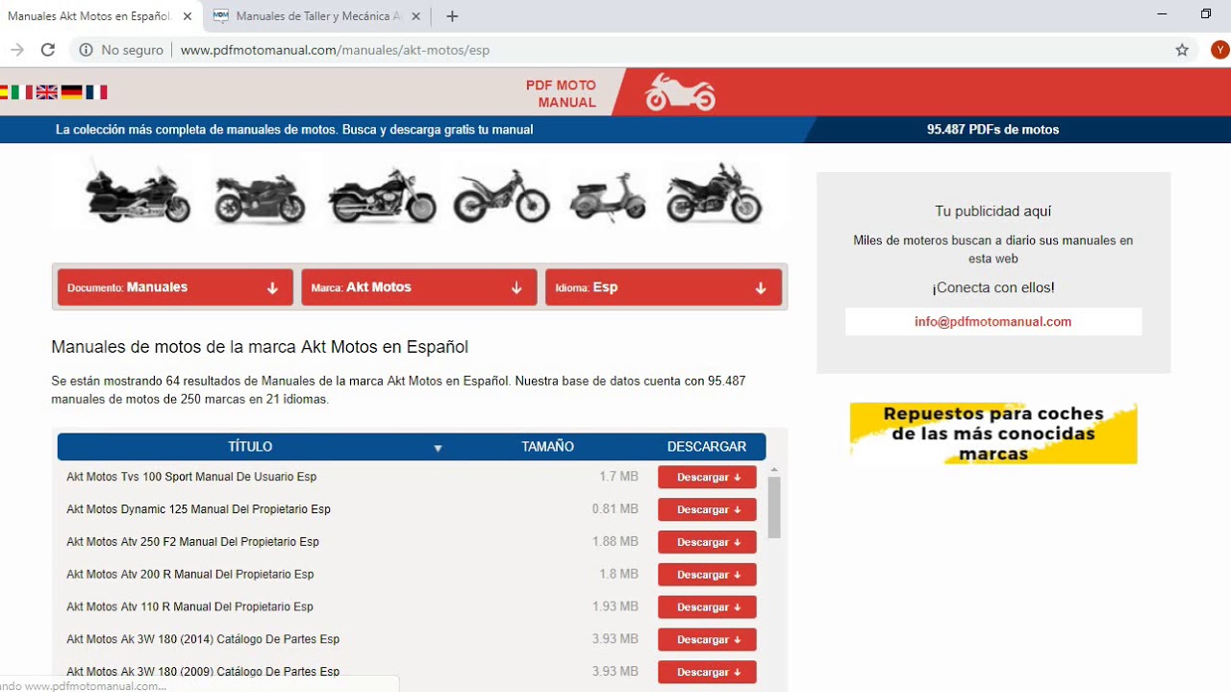The width and height of the screenshot is (1231, 692).
Task: Click the 'PDF MOTO MANUAL' header text
Action: coord(562,93)
